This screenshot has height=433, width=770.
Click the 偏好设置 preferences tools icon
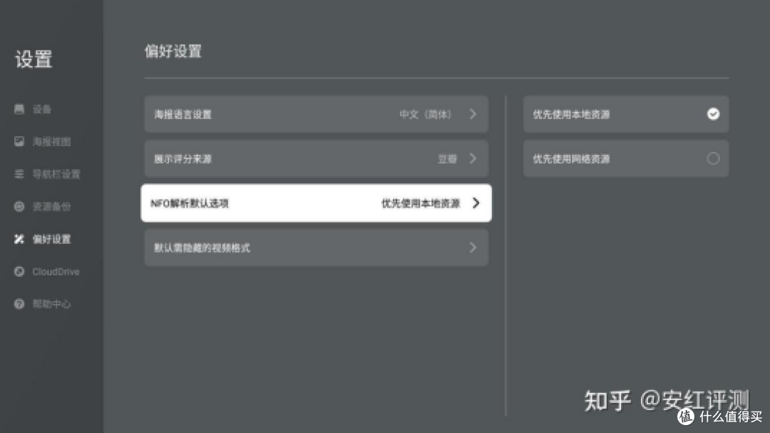19,239
